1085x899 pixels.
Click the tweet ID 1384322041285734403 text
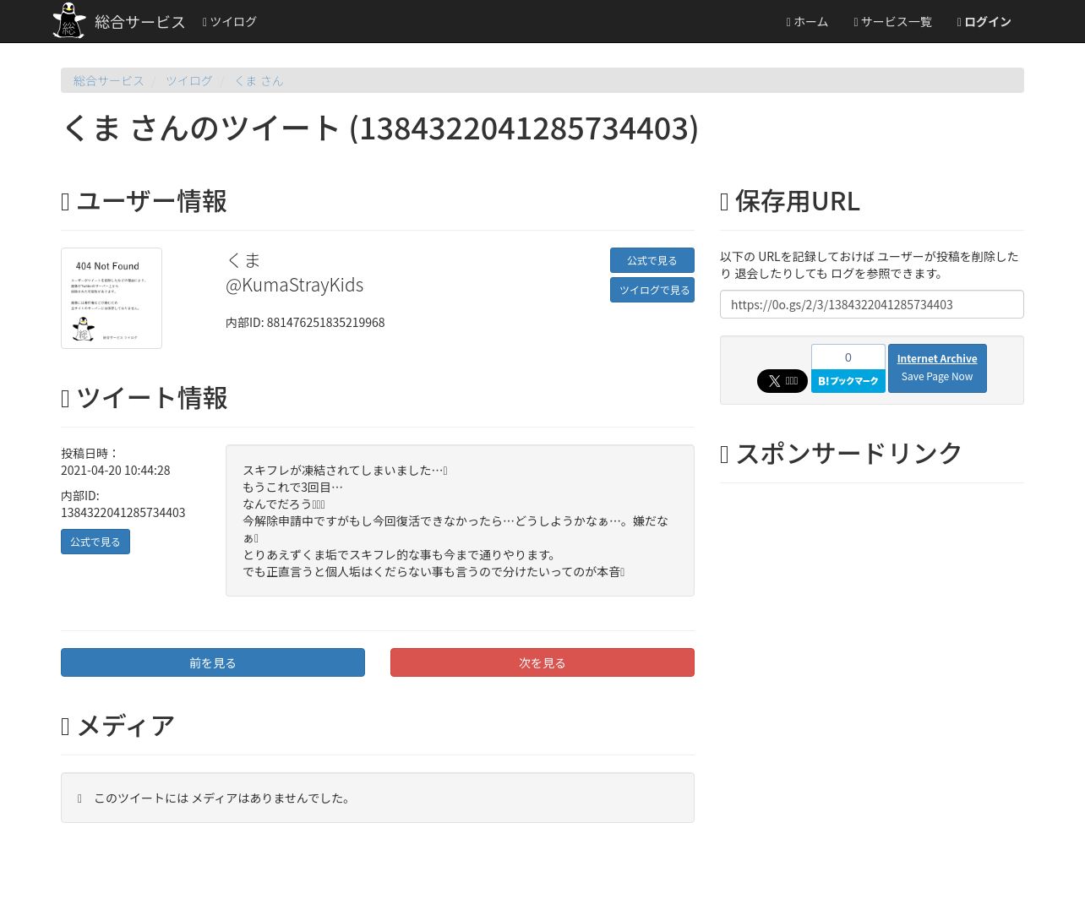point(123,513)
